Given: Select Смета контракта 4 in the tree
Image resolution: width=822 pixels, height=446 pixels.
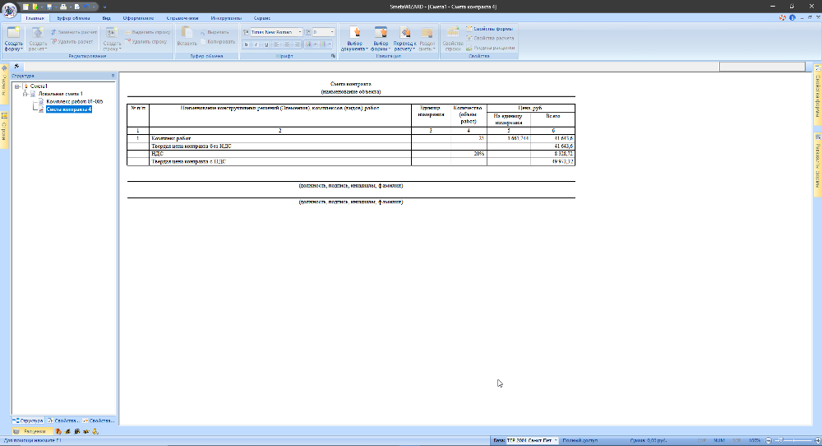Looking at the screenshot, I should coord(69,109).
